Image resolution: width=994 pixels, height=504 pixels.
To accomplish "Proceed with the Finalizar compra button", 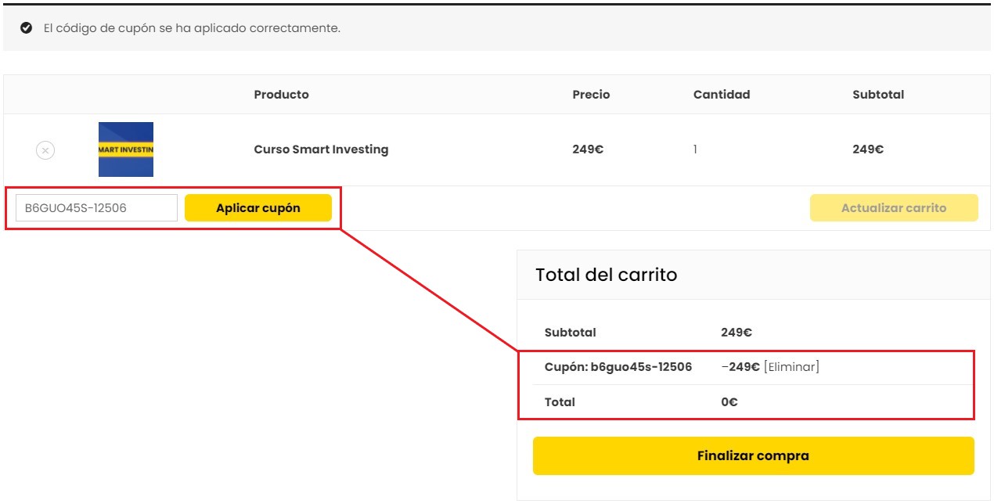I will 754,455.
